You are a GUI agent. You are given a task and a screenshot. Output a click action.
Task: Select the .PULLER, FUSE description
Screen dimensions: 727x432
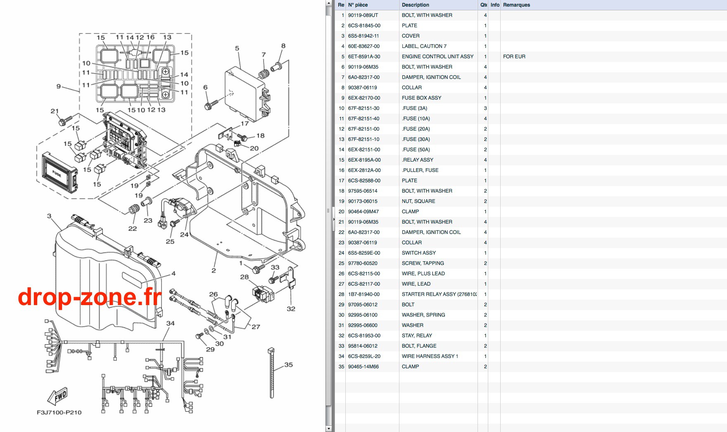tap(420, 170)
